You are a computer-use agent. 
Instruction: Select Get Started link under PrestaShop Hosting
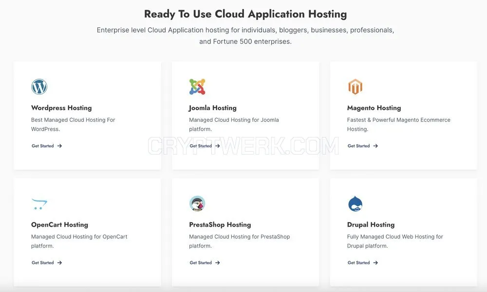click(205, 263)
